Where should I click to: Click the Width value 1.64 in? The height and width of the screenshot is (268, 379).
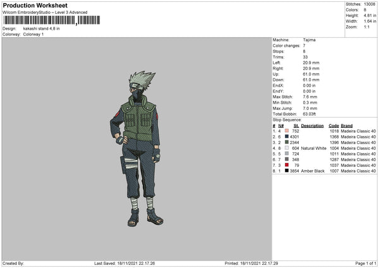(x=370, y=21)
